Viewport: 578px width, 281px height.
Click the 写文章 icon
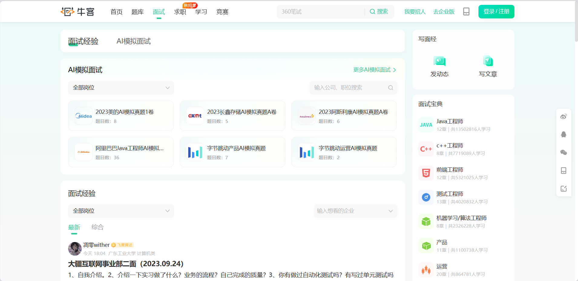[488, 61]
